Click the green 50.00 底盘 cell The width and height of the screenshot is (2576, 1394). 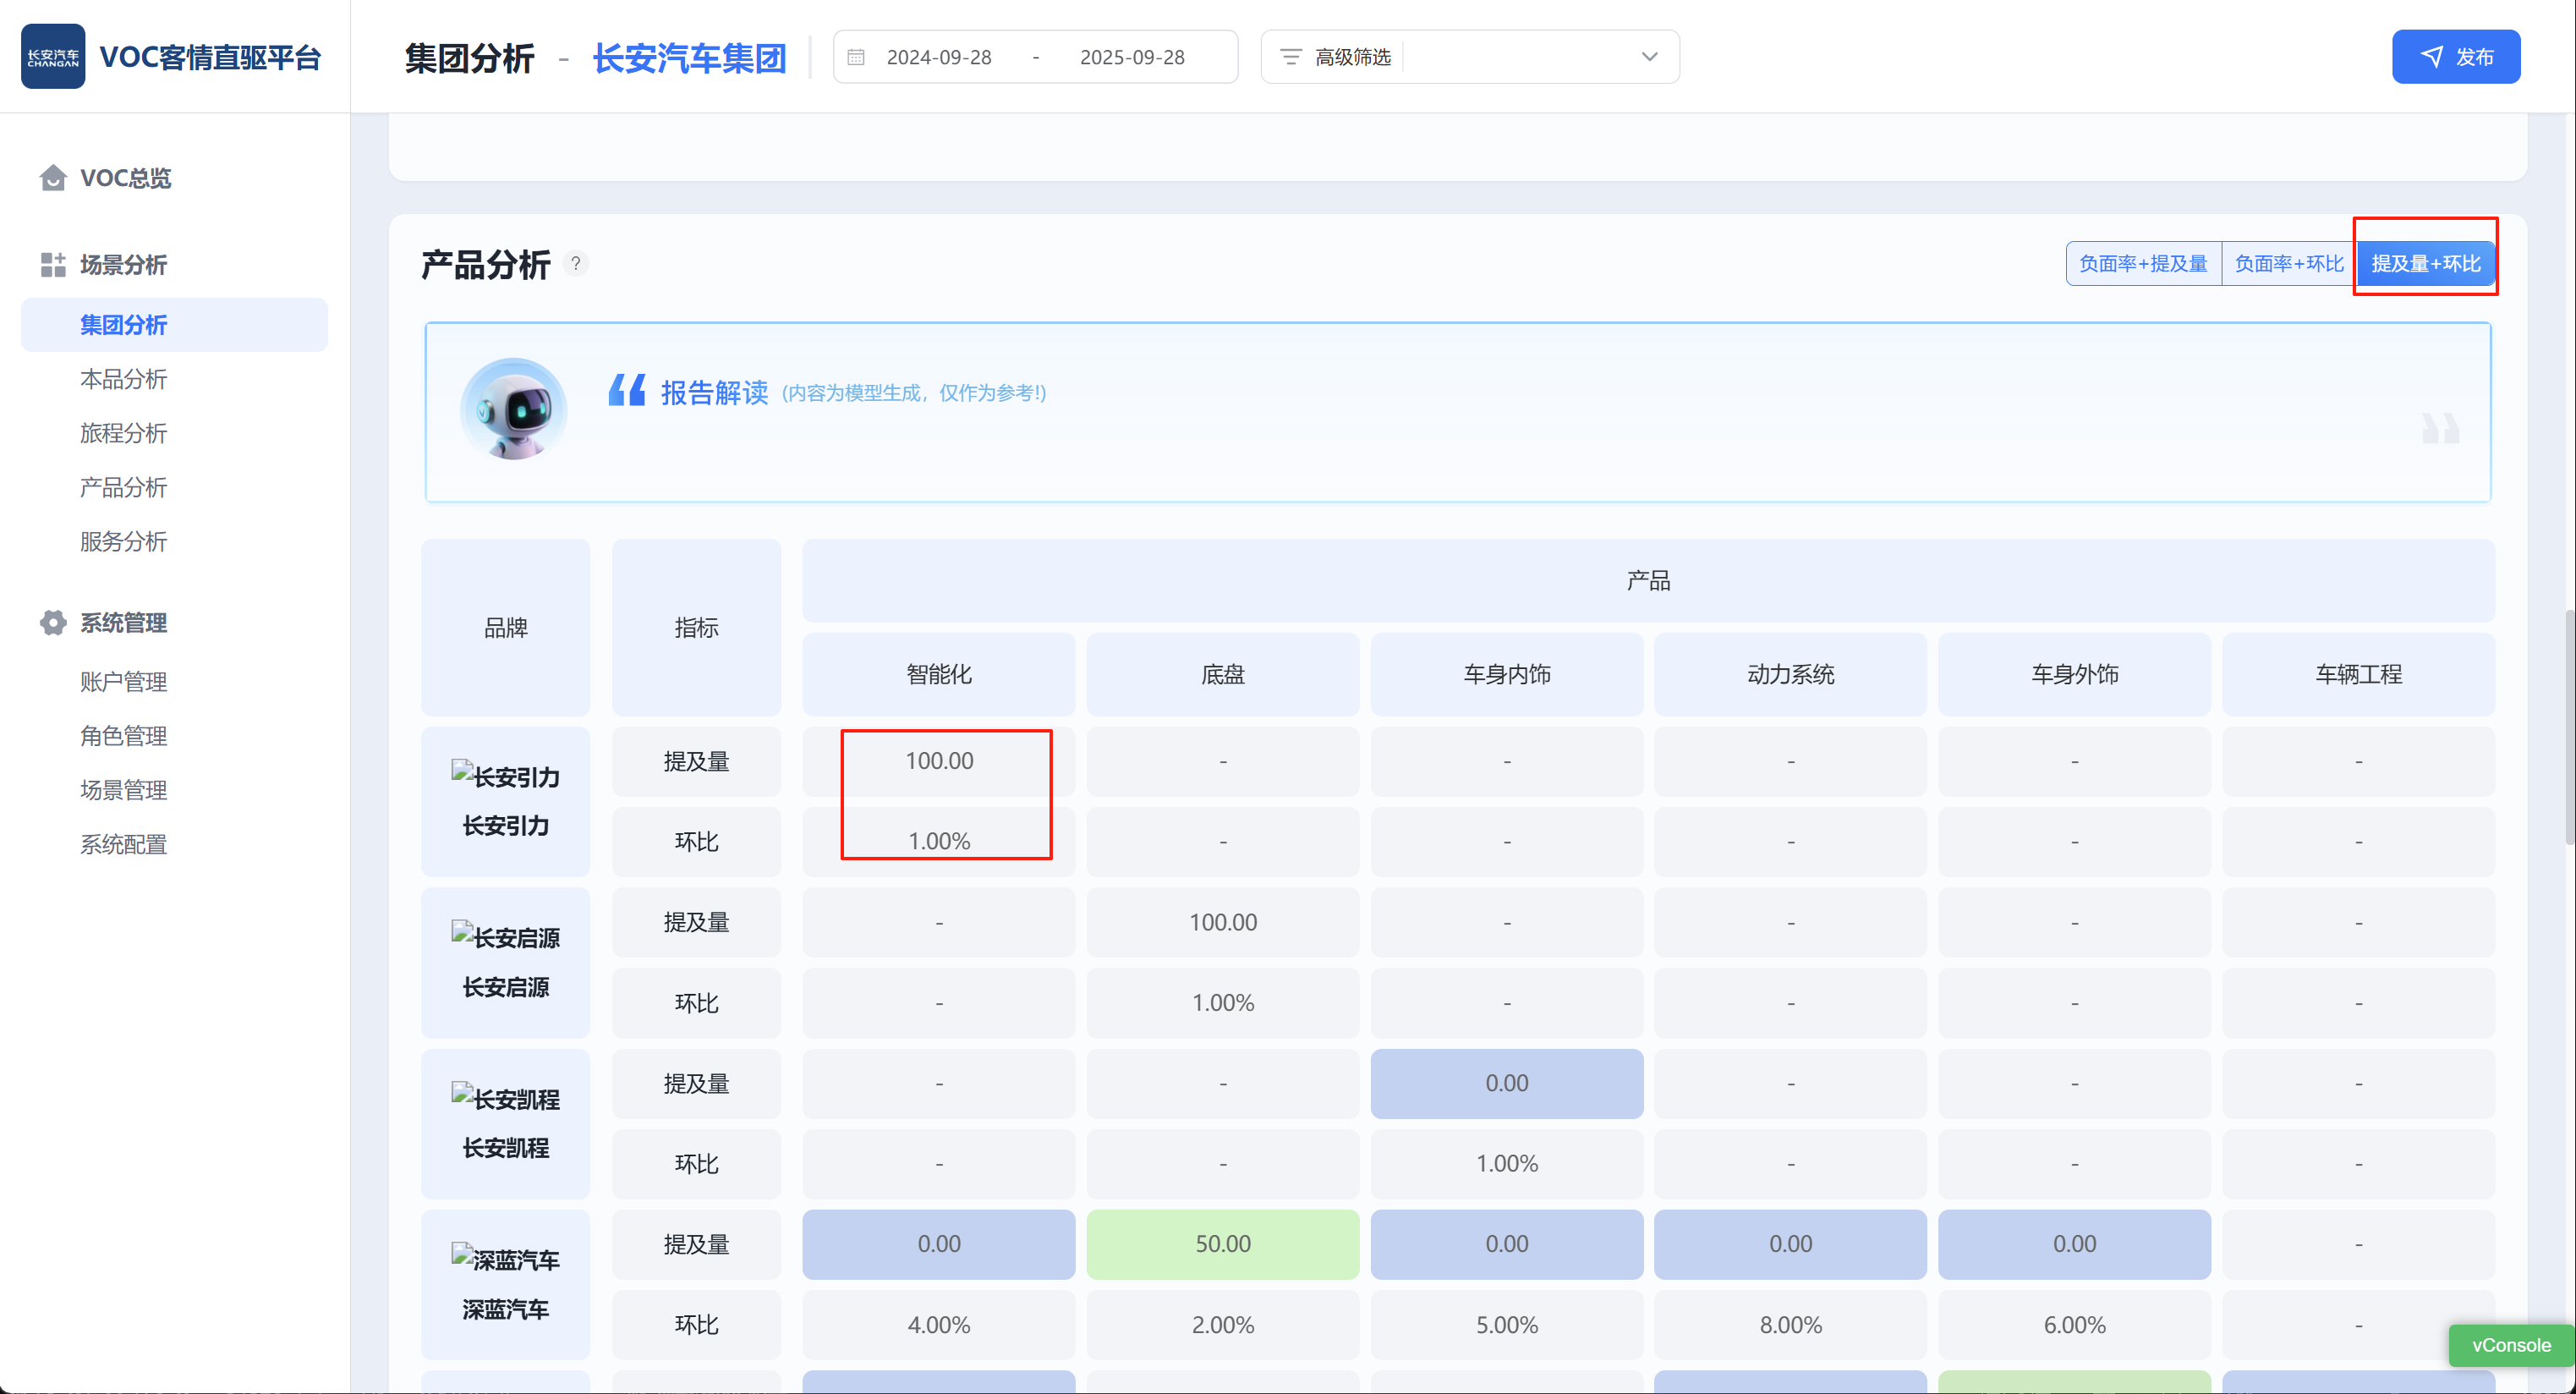1222,1244
